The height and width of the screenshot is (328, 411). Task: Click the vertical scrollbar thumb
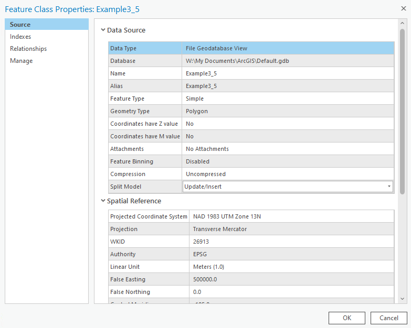(402, 110)
